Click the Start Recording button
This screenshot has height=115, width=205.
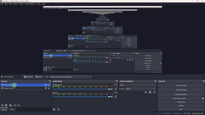click(x=181, y=90)
